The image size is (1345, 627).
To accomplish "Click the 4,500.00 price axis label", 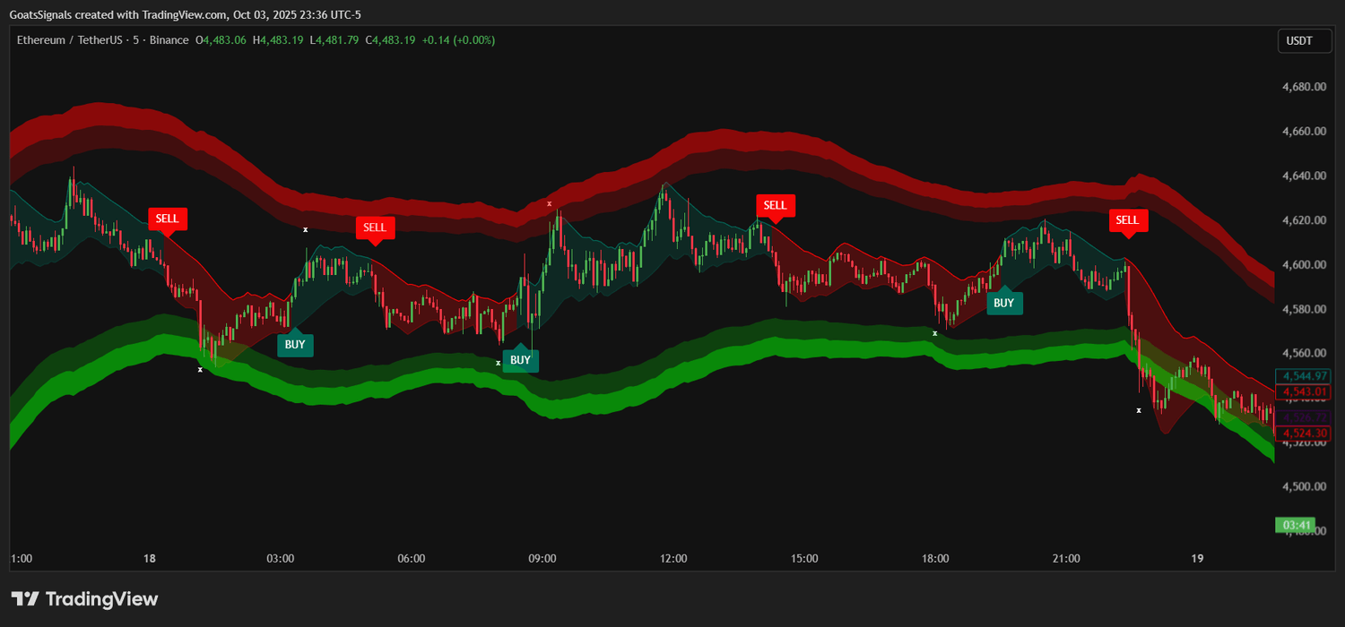I will point(1305,487).
